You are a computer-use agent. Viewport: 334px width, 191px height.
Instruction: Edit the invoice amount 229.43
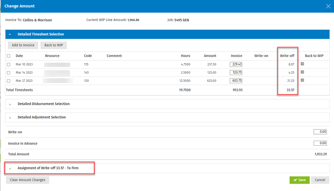coord(236,64)
